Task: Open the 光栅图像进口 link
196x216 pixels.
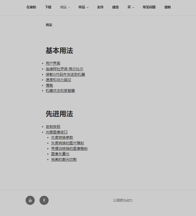Action: point(56,132)
